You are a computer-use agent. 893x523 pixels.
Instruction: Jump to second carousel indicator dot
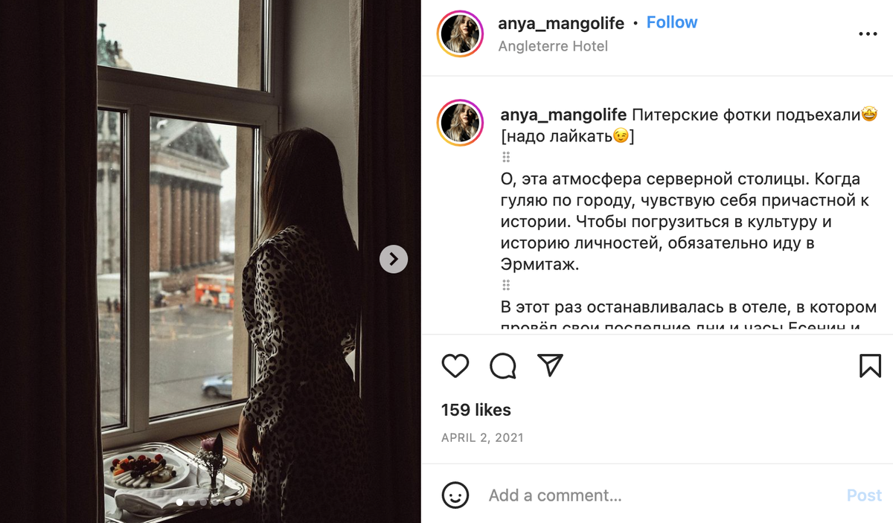191,503
